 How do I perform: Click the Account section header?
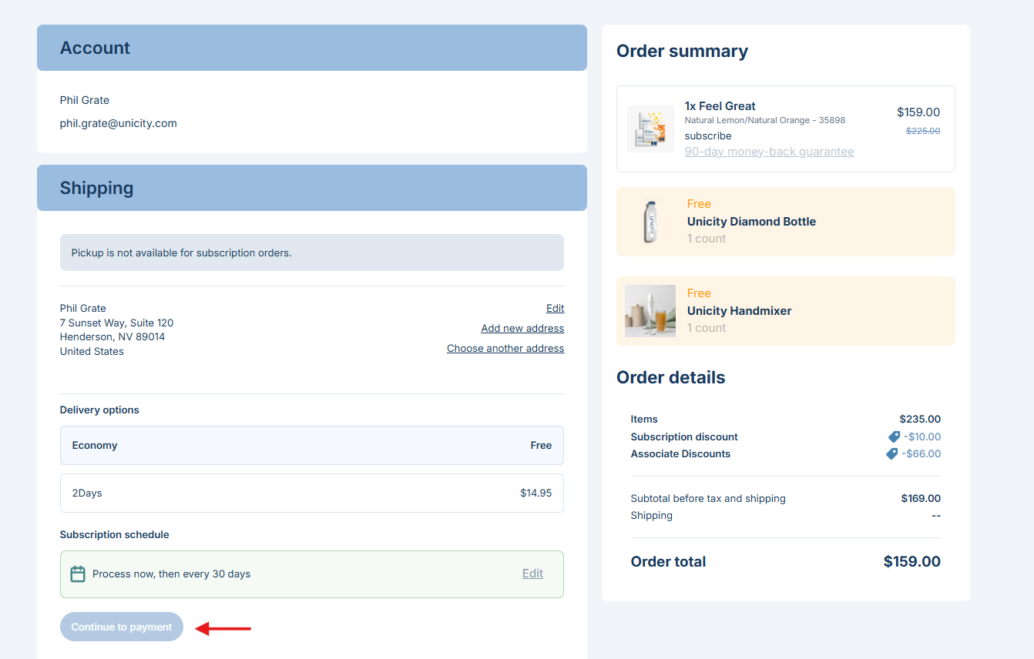(311, 48)
